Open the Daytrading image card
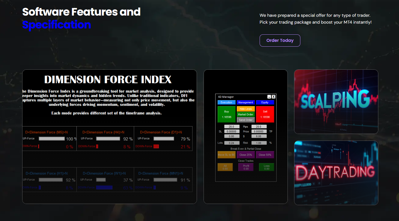399x221 pixels. coord(336,173)
